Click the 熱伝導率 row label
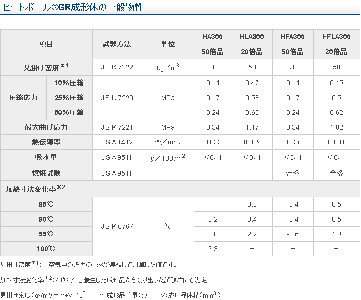Screen dimensions: 361x300 pyautogui.click(x=47, y=142)
